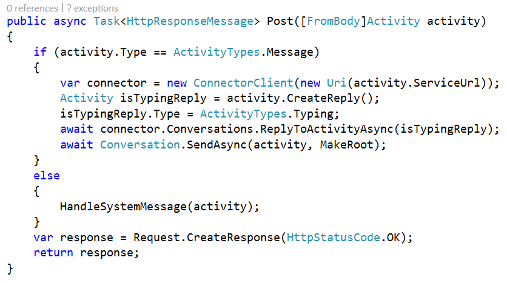Click "HandleSystemMessage" call
Viewport: 507px width, 283px height.
(x=123, y=207)
